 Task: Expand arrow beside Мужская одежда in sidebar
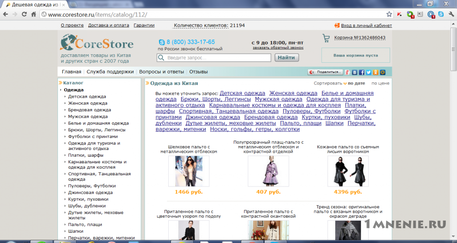tap(65, 117)
